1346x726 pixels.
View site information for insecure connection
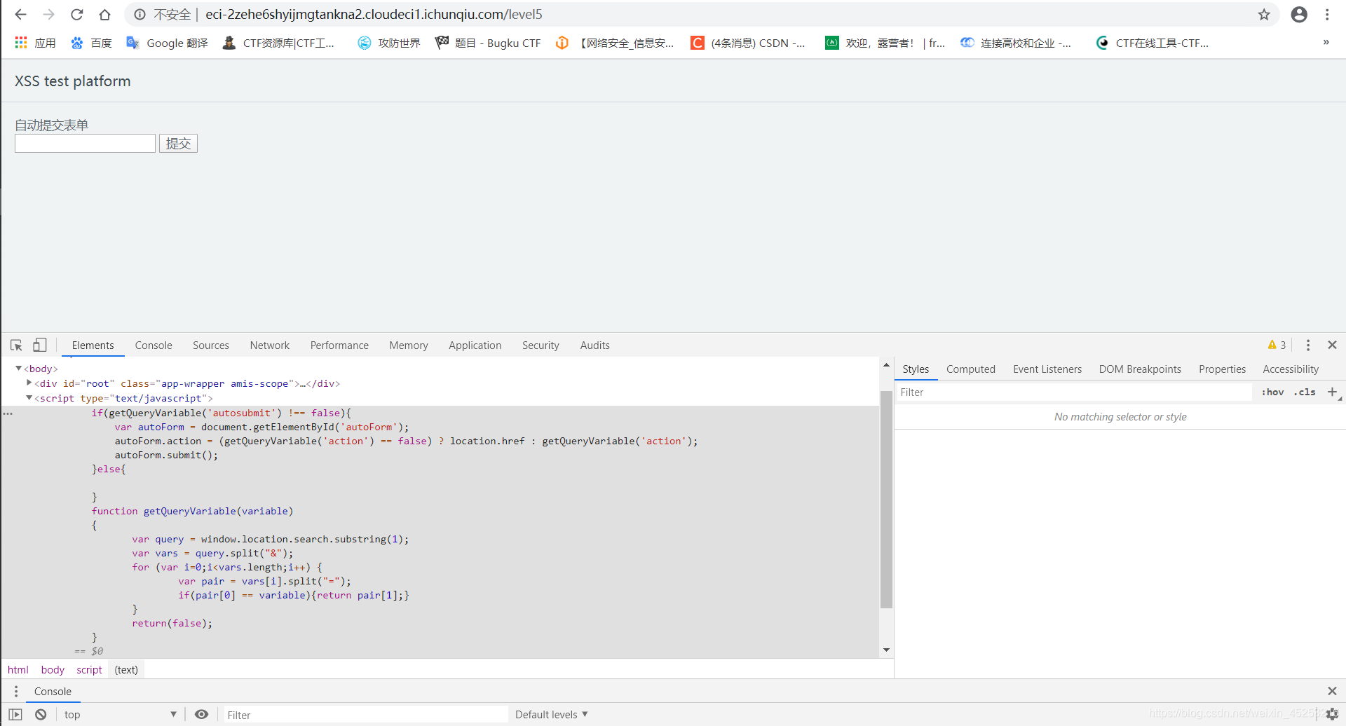[140, 15]
